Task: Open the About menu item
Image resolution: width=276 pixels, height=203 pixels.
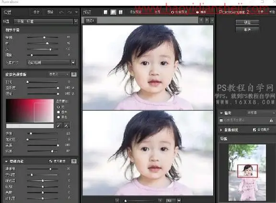Action: tap(261, 12)
